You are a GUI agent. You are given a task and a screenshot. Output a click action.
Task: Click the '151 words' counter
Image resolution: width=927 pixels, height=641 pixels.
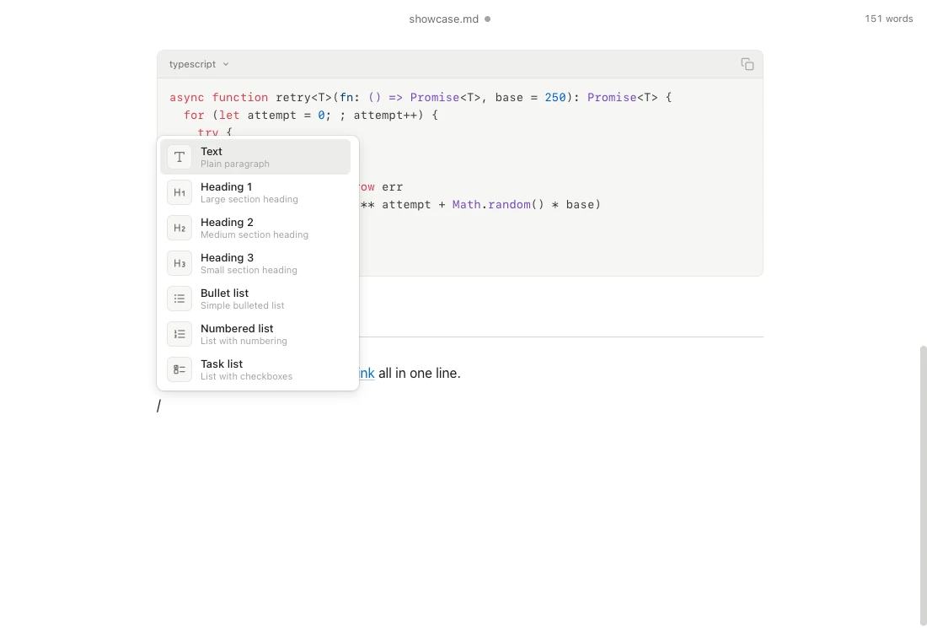(888, 19)
